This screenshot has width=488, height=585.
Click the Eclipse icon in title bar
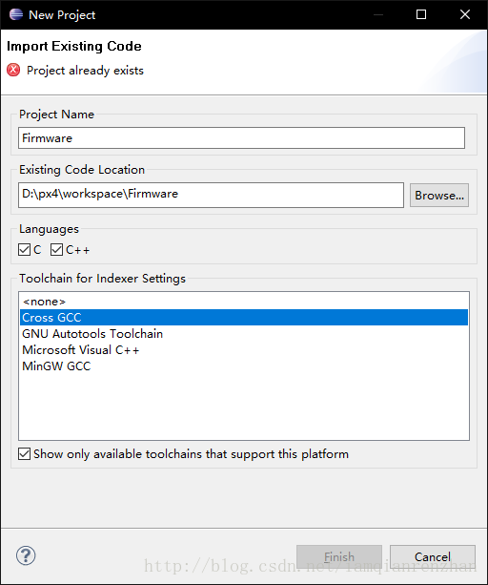16,14
